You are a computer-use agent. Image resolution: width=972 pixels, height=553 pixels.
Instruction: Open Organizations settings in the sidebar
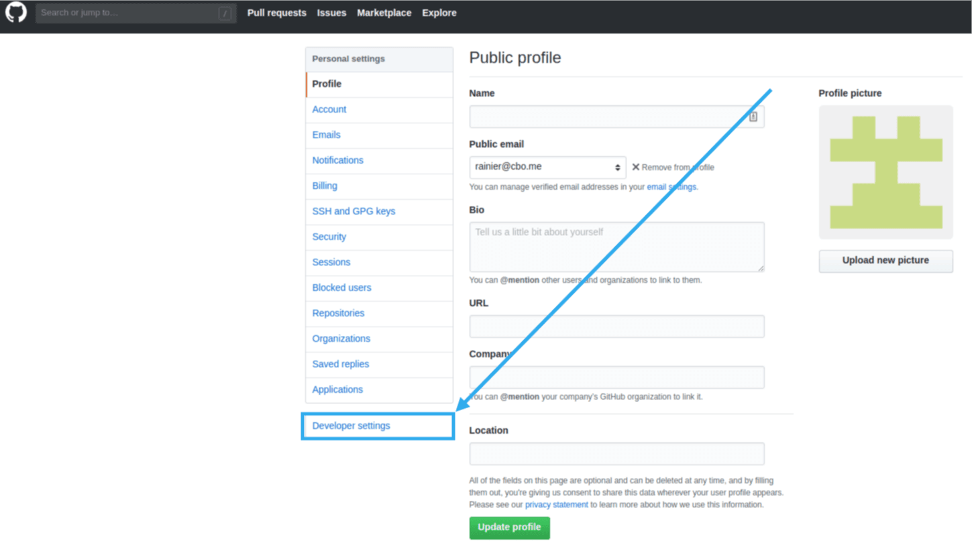(379, 339)
